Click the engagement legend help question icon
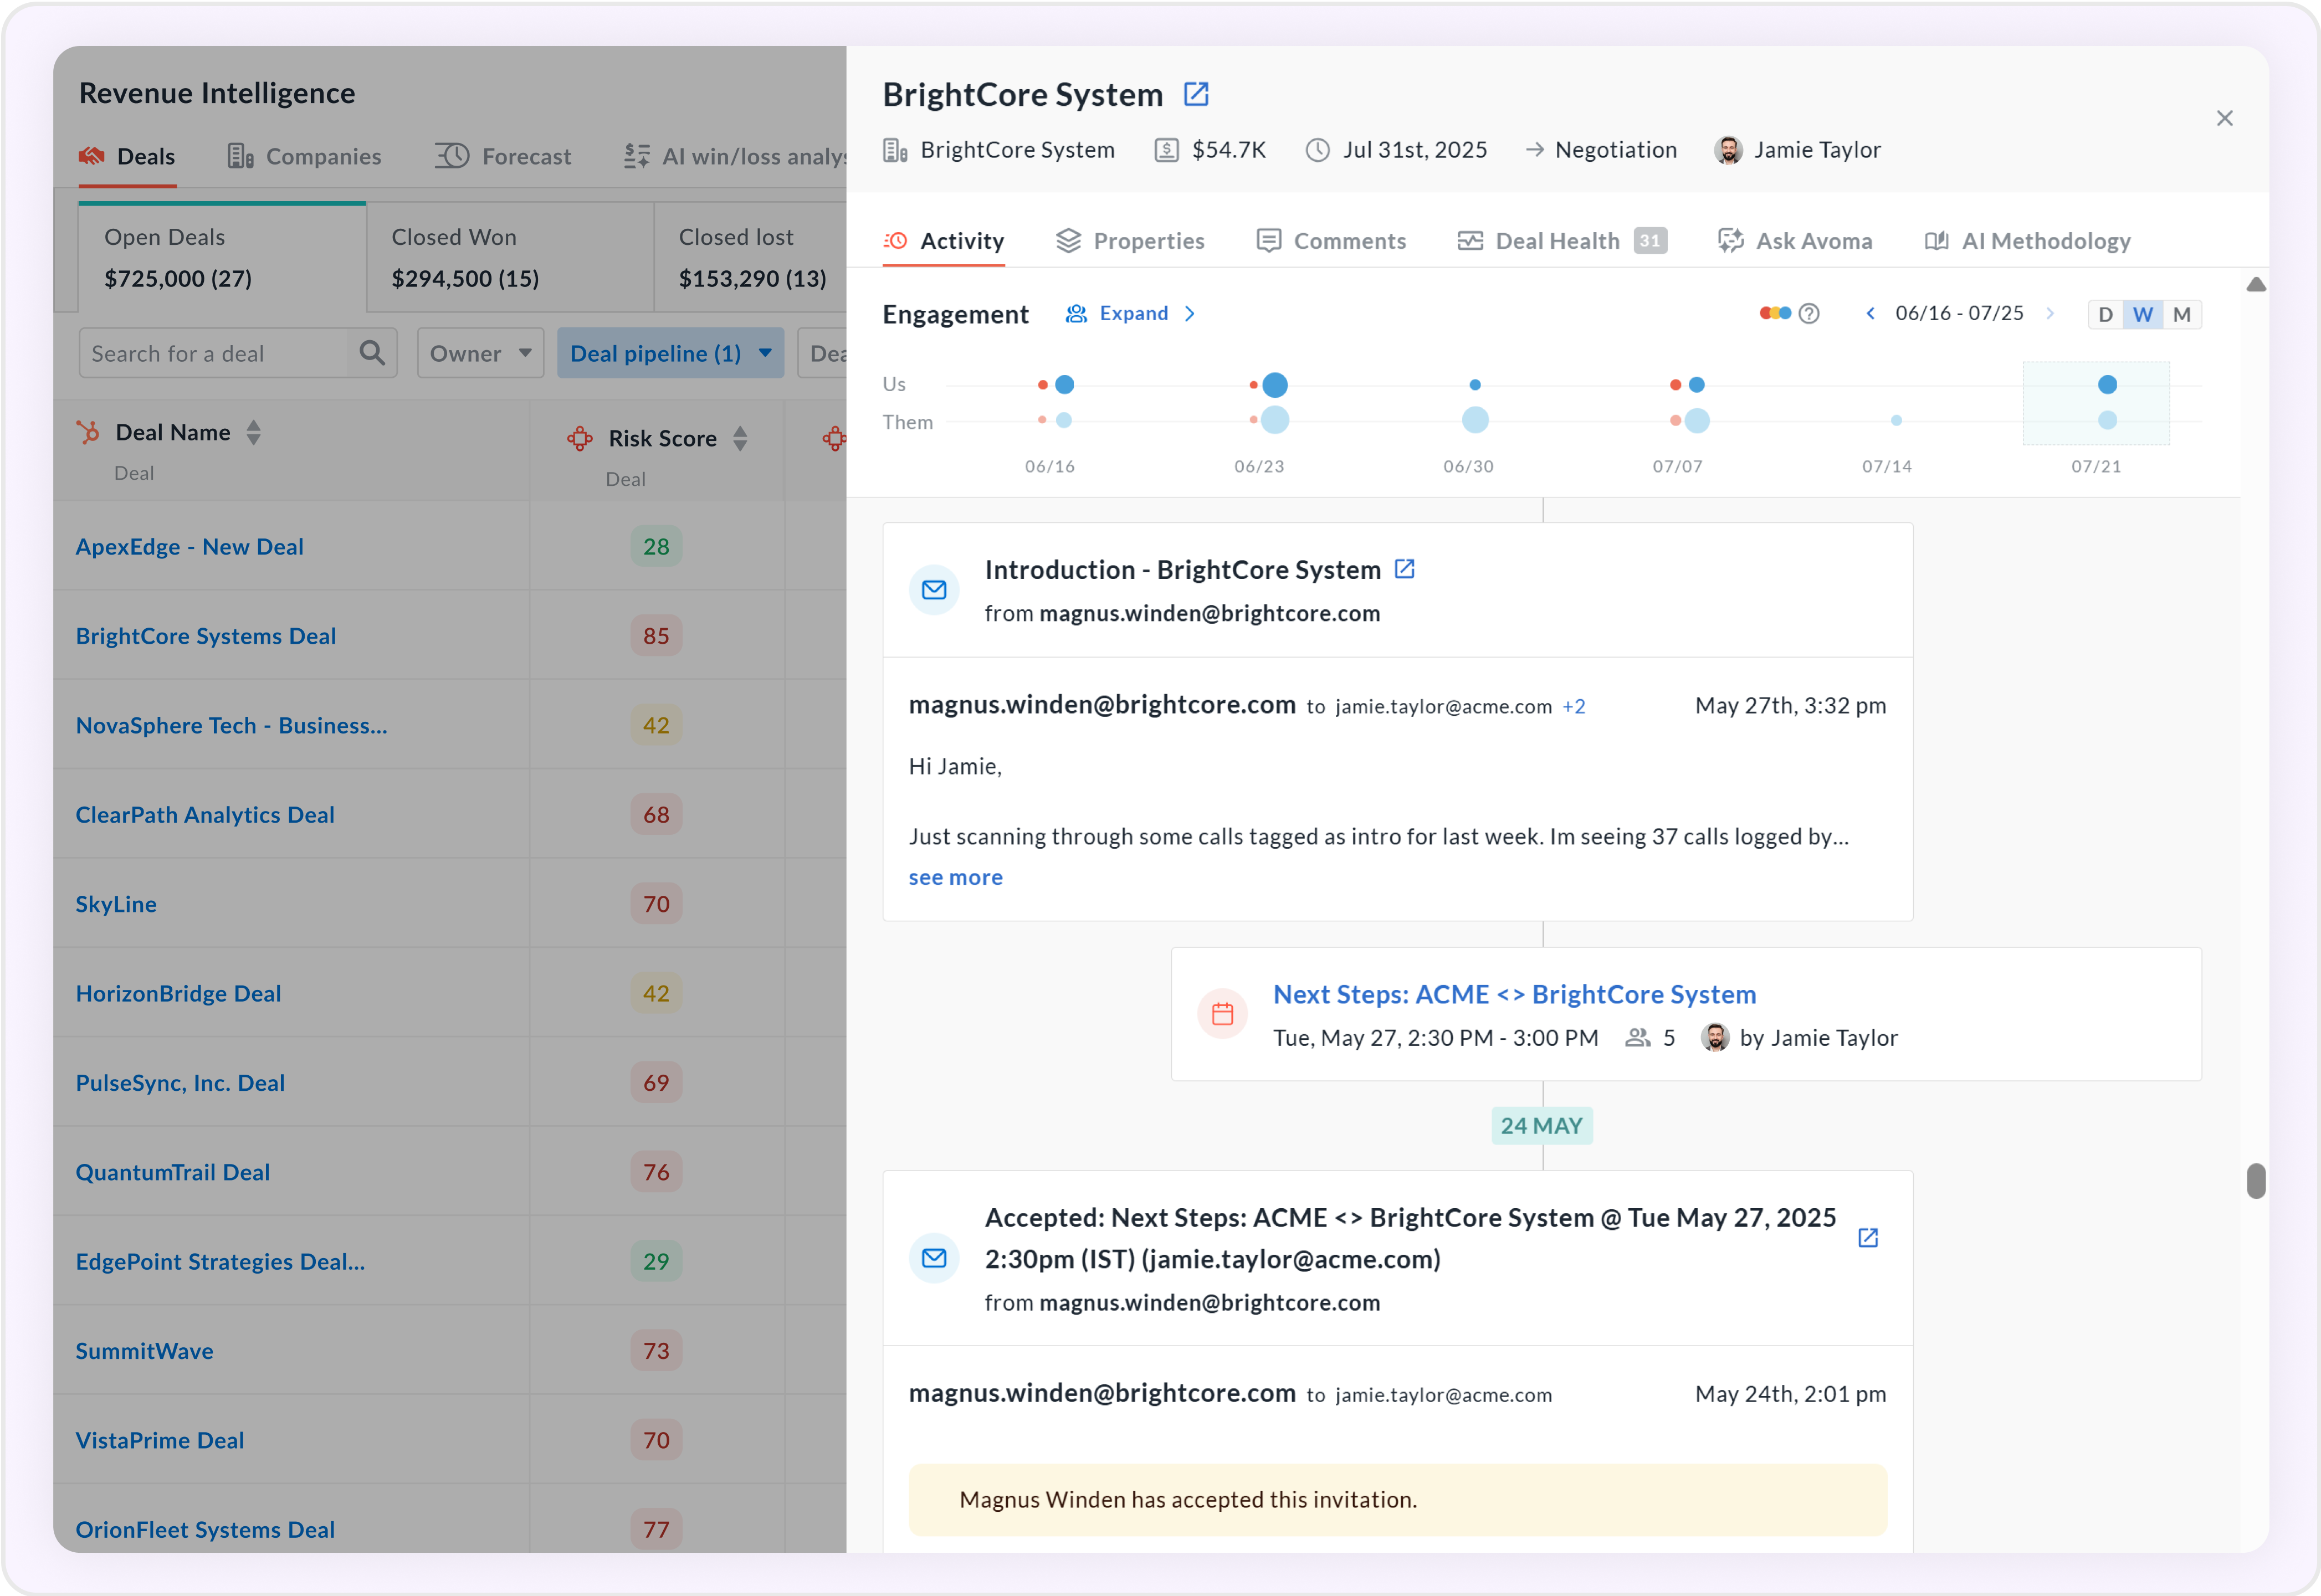 1808,314
